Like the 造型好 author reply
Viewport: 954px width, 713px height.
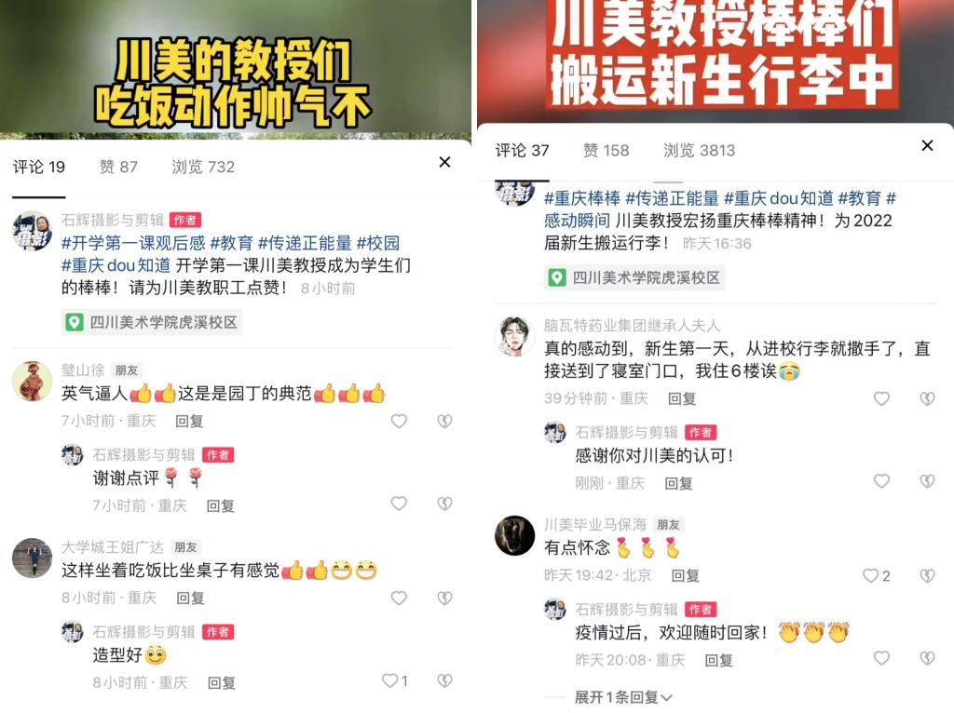click(x=389, y=680)
